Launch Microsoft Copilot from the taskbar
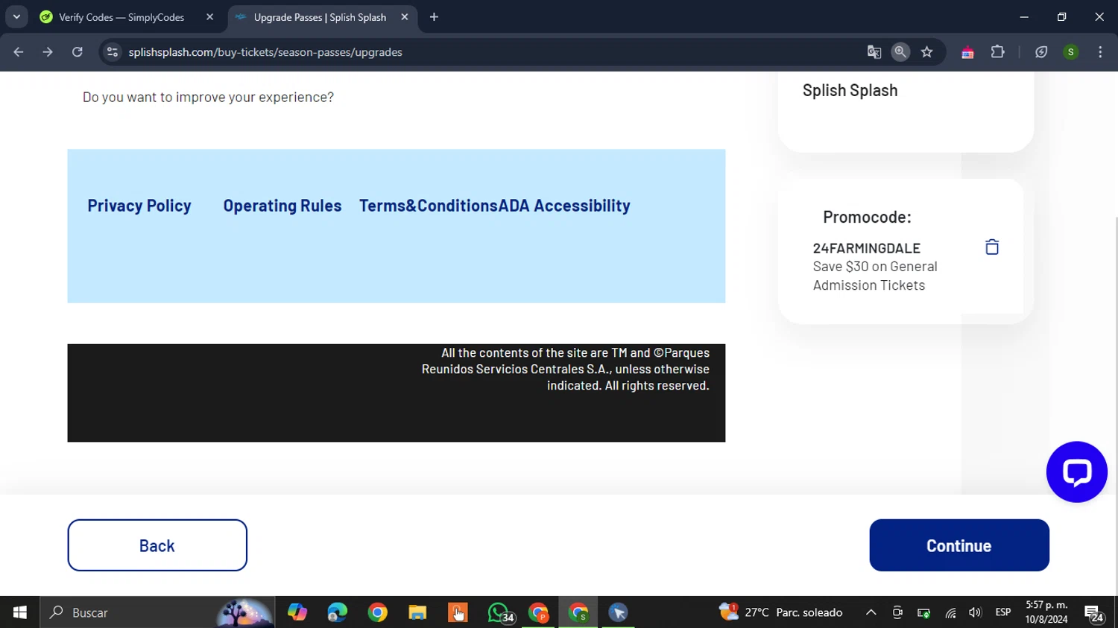Image resolution: width=1118 pixels, height=628 pixels. click(x=297, y=612)
